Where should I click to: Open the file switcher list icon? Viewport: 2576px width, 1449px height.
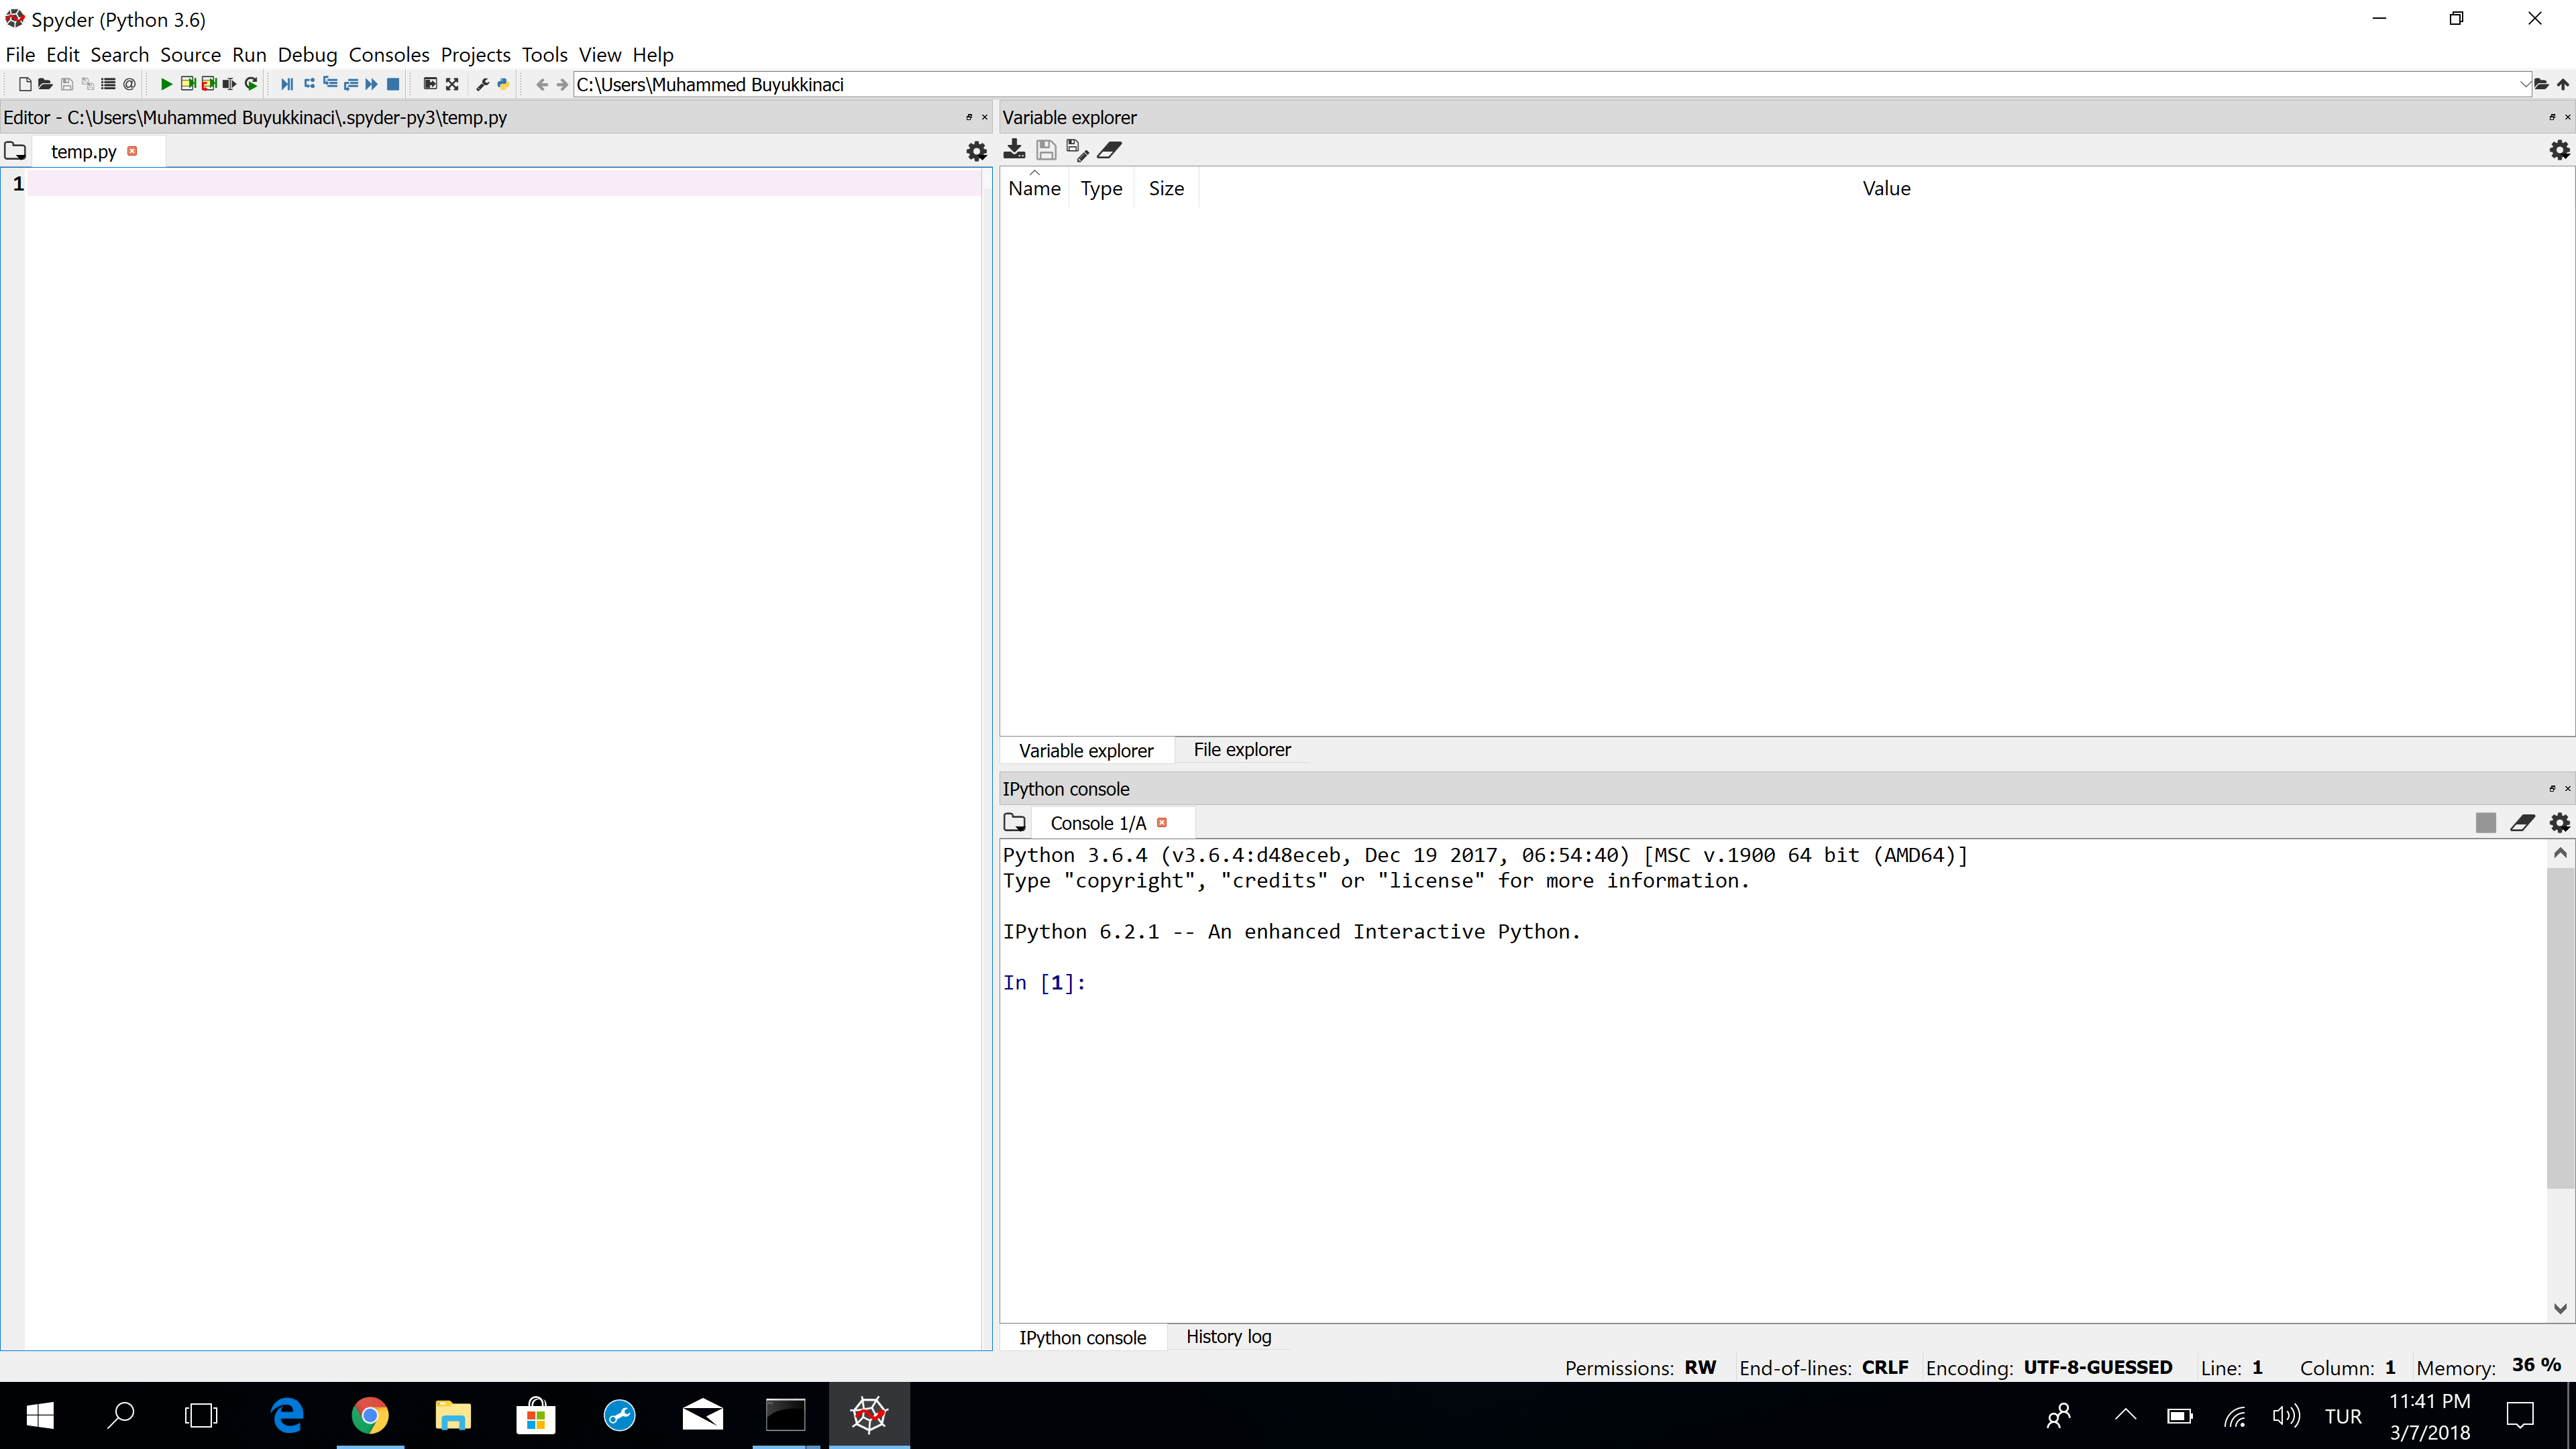click(108, 85)
